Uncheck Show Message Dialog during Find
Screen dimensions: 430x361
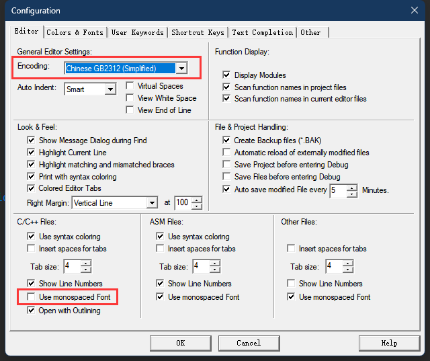(x=31, y=141)
